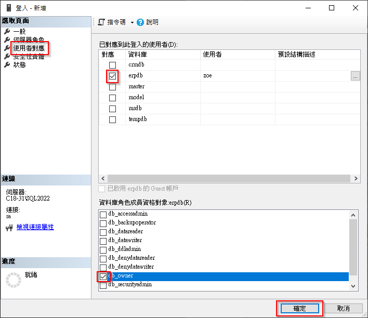
Task: Click the database list's right scroll arrow
Action: 356,178
